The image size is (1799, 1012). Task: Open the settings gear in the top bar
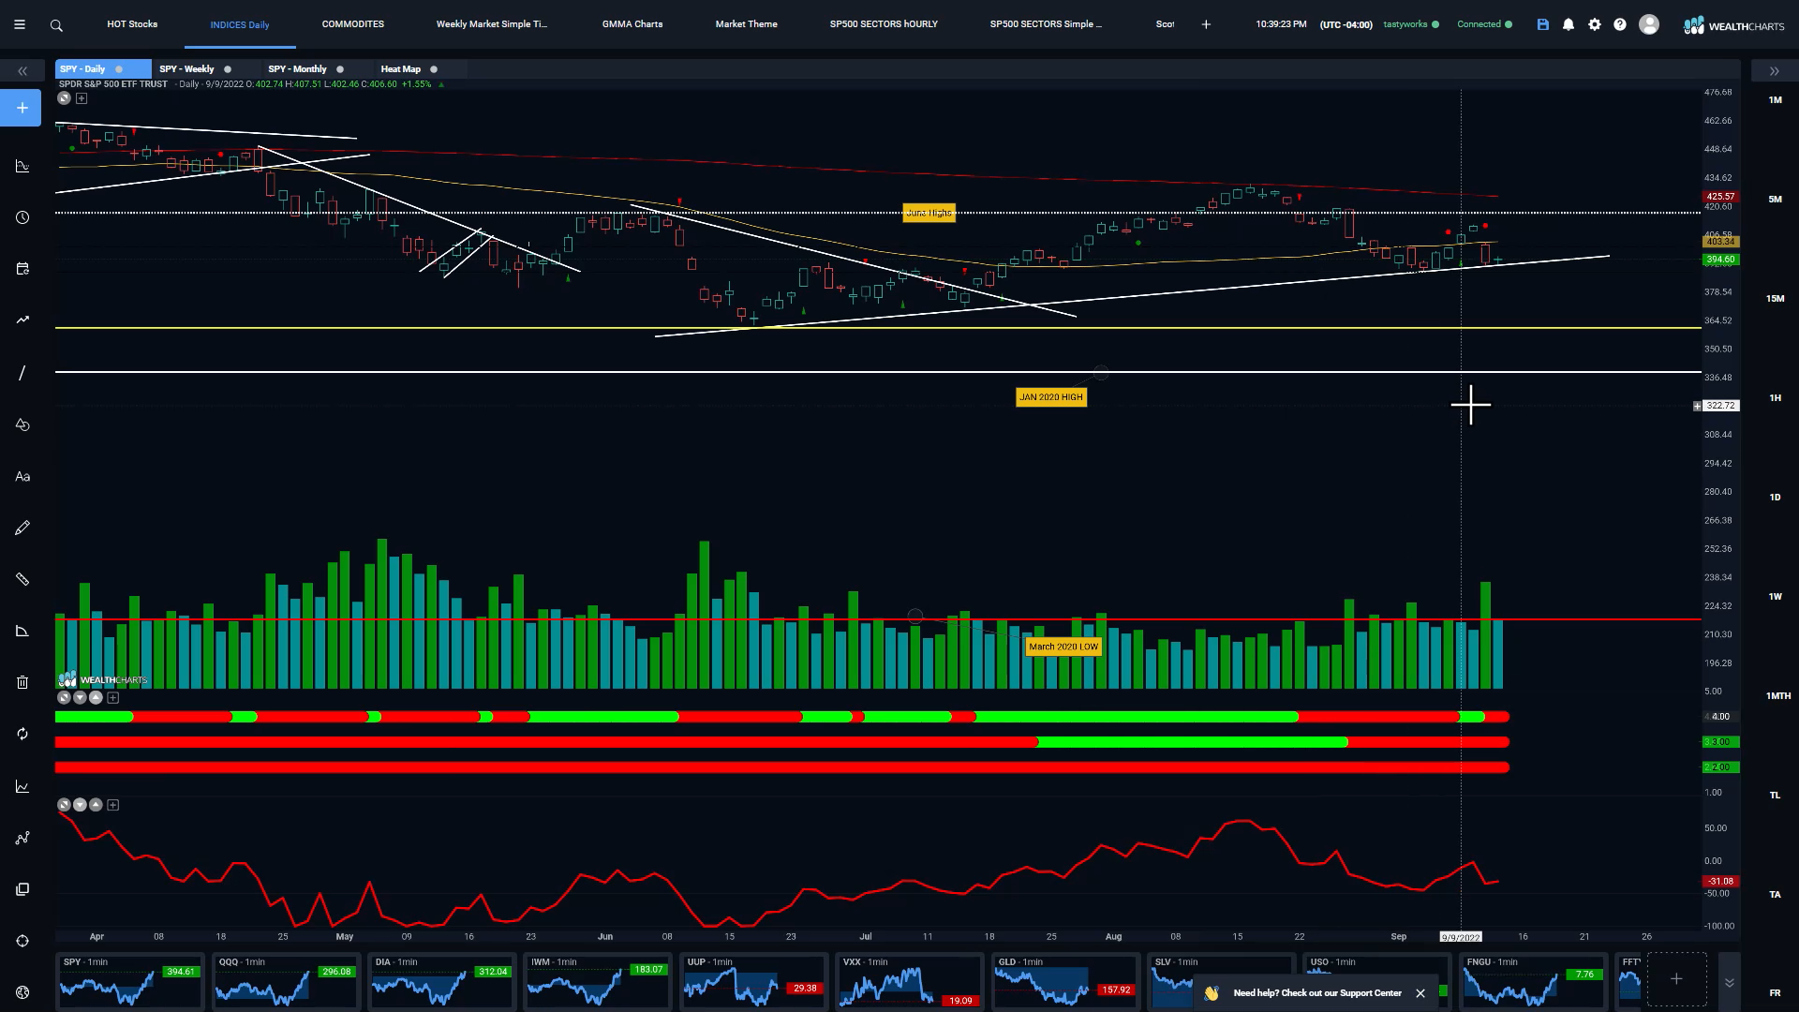pos(1595,24)
